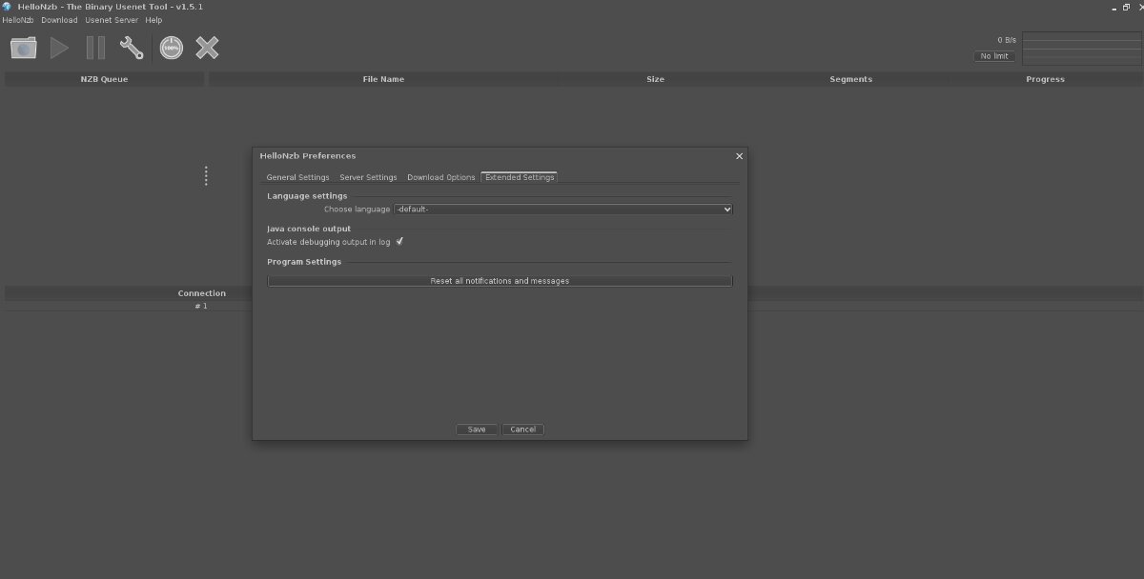The height and width of the screenshot is (579, 1144).
Task: Click the vertical dotted split pane divider handle
Action: [206, 176]
